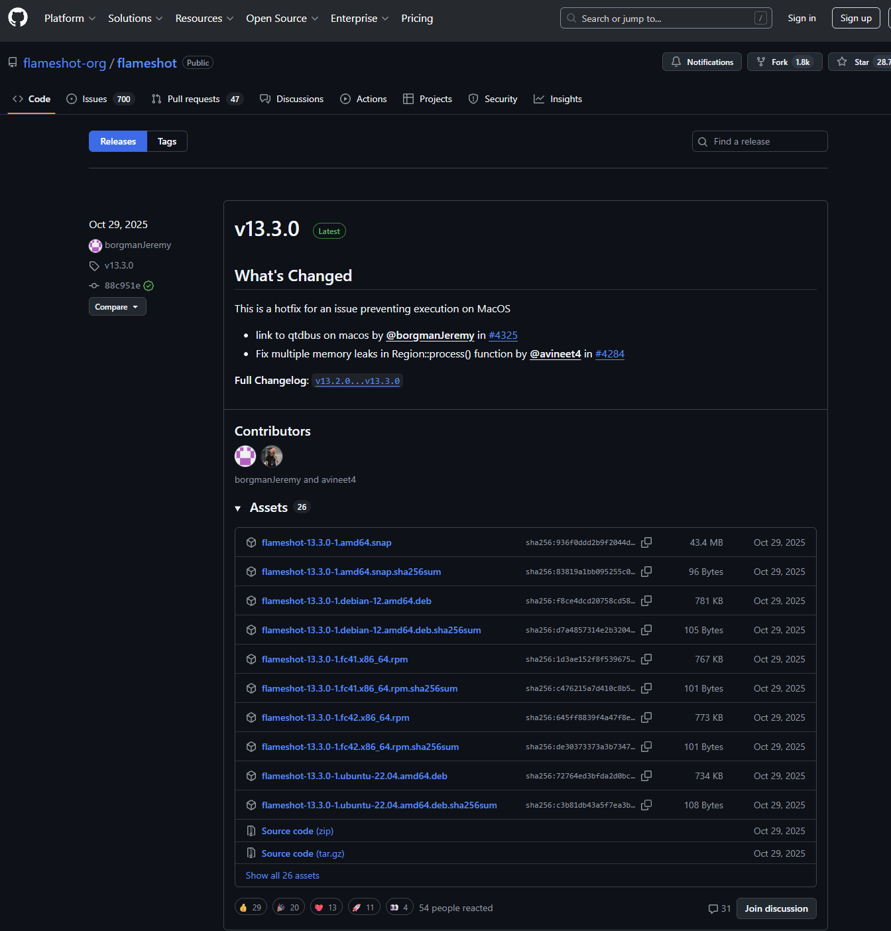Open borgmanJeremy contributor avatar
The height and width of the screenshot is (931, 891).
(x=245, y=456)
